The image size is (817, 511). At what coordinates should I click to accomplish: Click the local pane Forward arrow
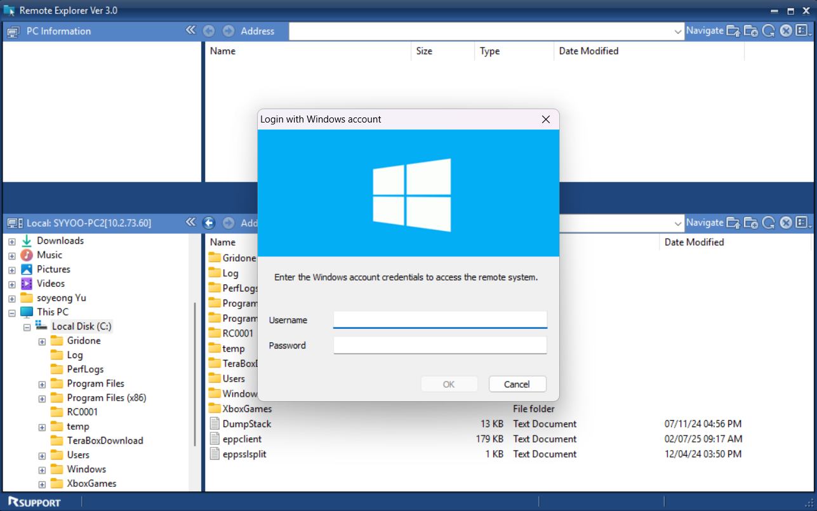coord(229,223)
